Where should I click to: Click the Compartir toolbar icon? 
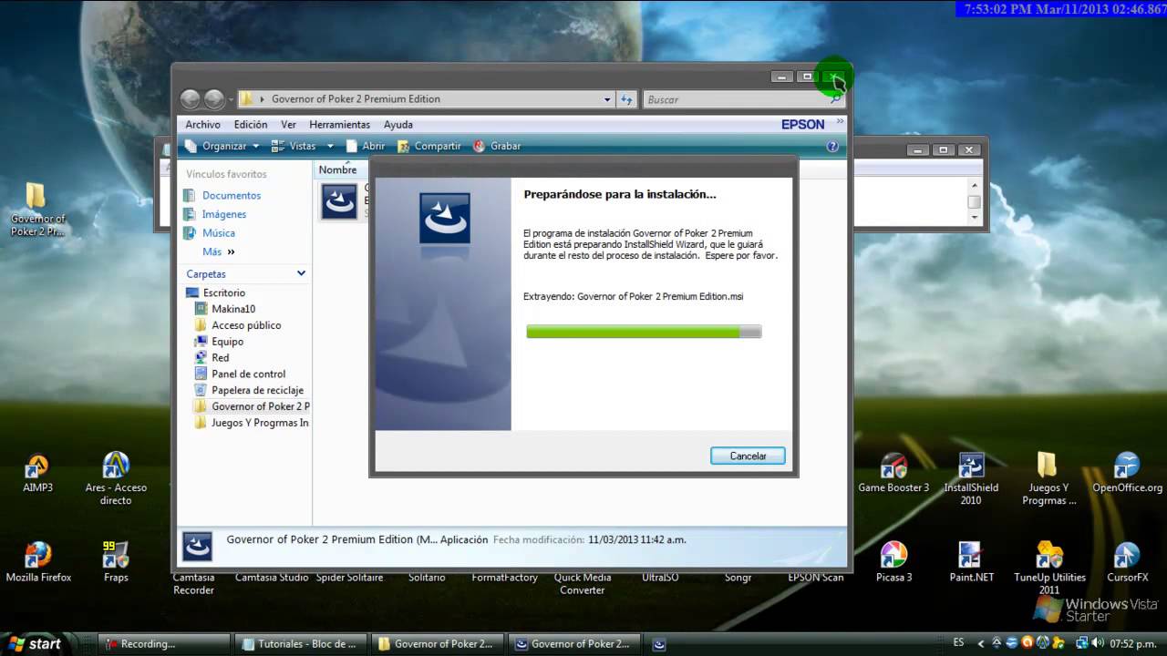coord(404,146)
